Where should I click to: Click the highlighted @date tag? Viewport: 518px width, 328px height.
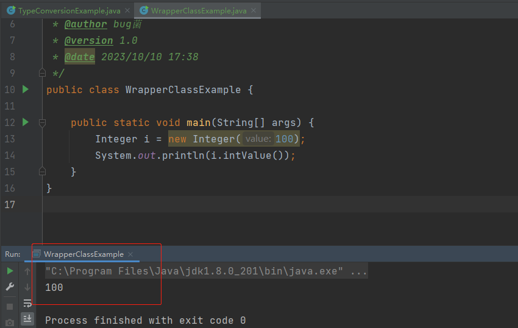(x=80, y=57)
